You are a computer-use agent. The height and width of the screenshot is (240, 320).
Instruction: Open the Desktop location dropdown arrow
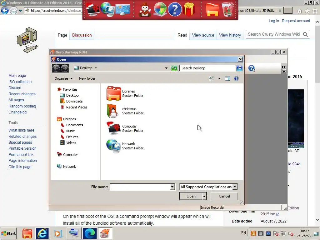click(x=96, y=68)
